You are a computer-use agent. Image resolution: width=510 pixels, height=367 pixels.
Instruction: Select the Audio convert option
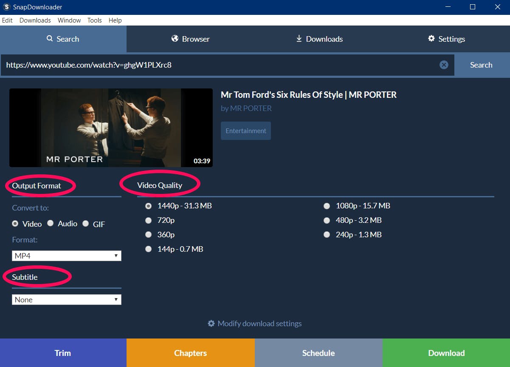pyautogui.click(x=50, y=223)
